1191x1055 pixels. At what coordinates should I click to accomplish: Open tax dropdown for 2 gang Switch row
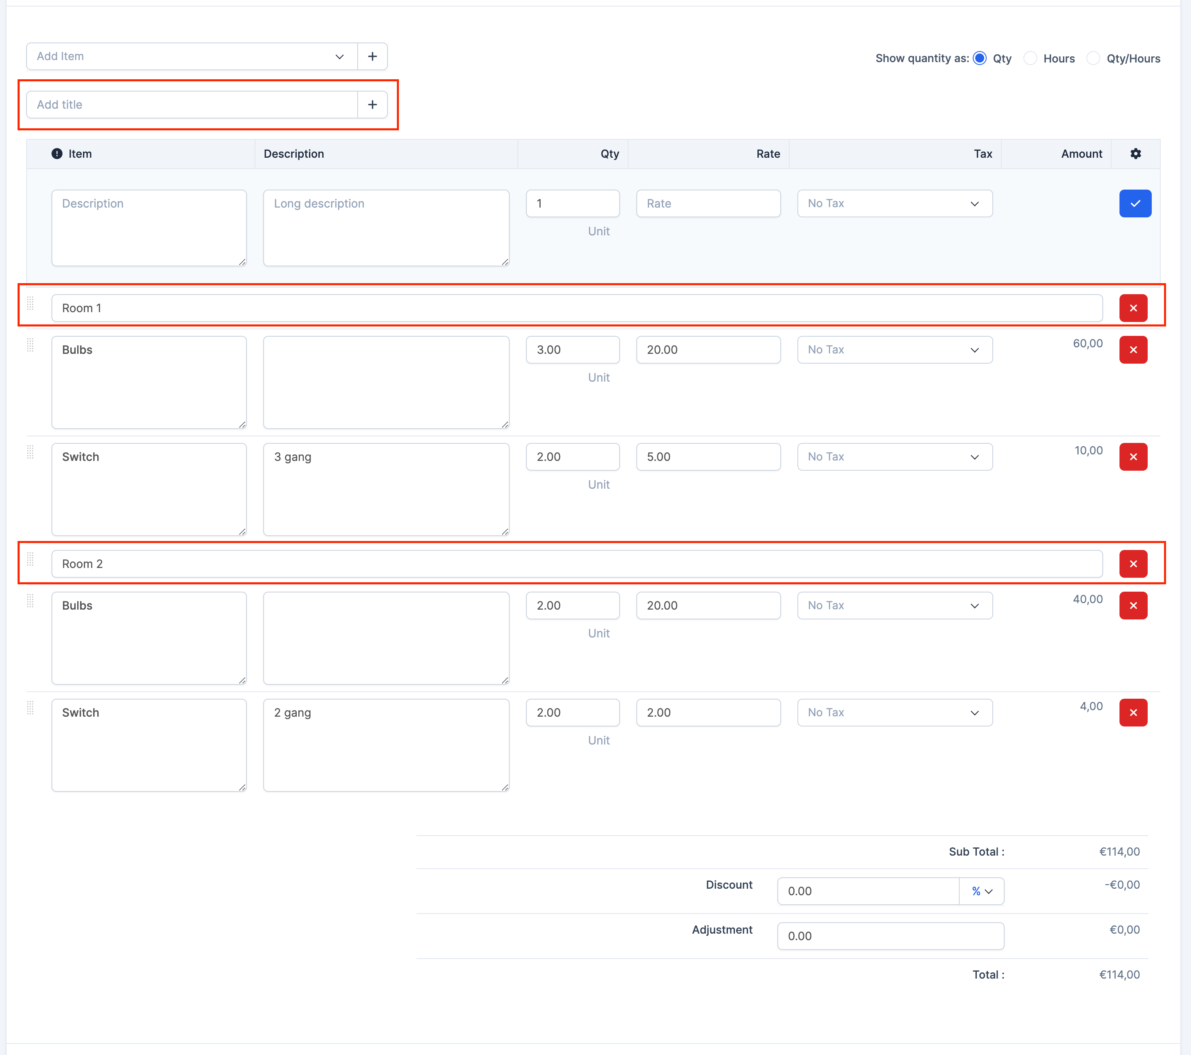point(895,713)
